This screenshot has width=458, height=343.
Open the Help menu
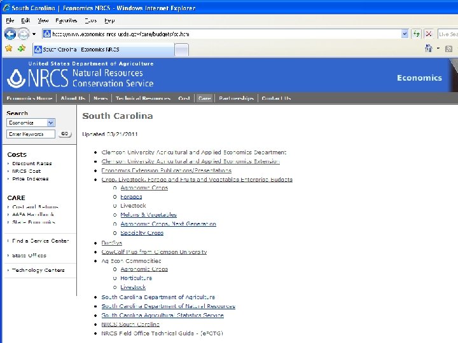(x=109, y=20)
